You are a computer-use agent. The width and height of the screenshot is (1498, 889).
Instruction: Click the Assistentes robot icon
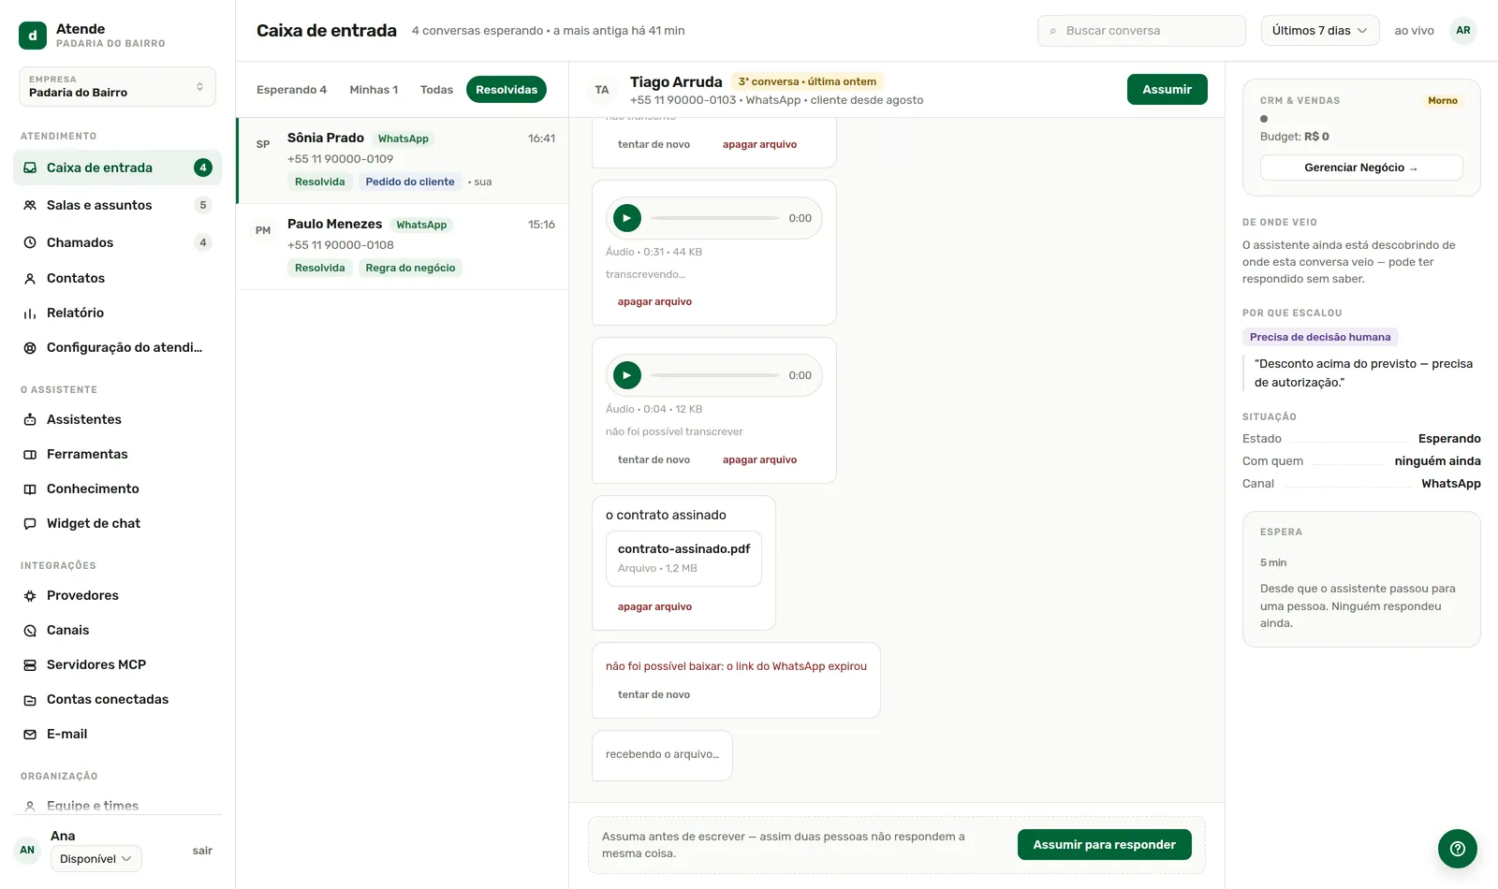click(x=30, y=419)
